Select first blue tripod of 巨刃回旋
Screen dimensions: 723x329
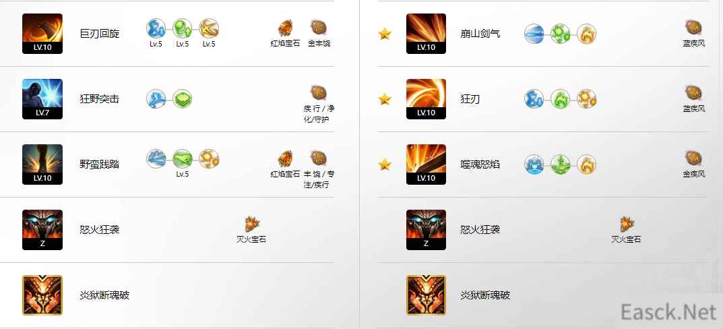tap(156, 28)
